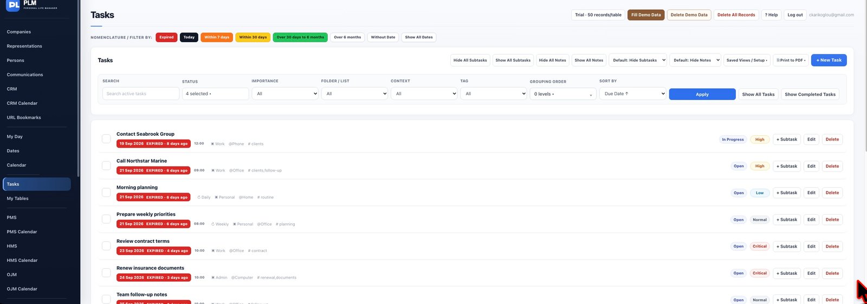Open the Tag filter dropdown
Viewport: 867px width, 304px height.
tap(494, 94)
